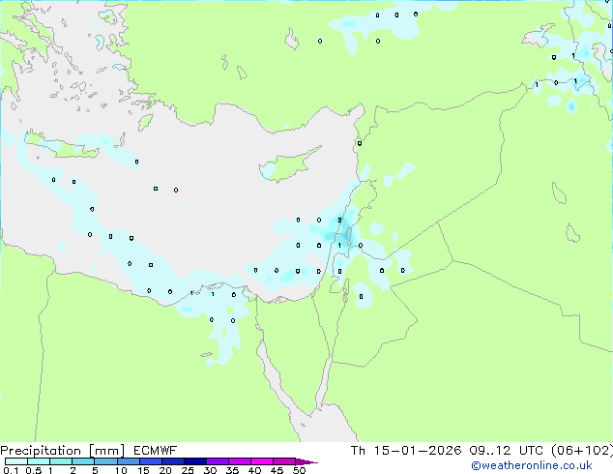Screen dimensions: 613x474
Task: Click the "Th 15-01-2026" date text
Action: coord(406,451)
